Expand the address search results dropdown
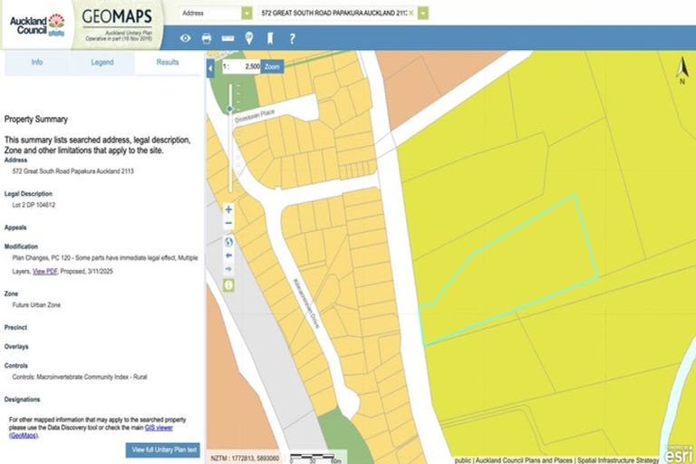The image size is (696, 464). pos(423,14)
